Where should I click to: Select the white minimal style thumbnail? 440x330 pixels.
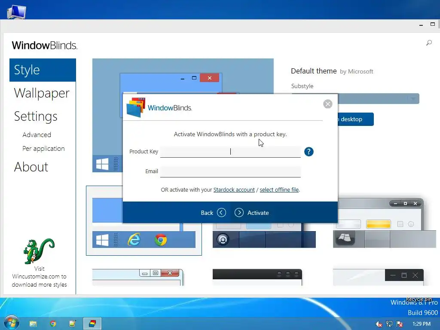(x=378, y=277)
